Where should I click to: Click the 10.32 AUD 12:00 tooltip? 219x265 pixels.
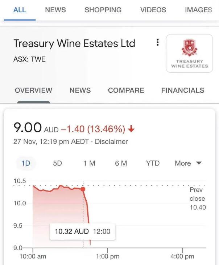click(83, 231)
